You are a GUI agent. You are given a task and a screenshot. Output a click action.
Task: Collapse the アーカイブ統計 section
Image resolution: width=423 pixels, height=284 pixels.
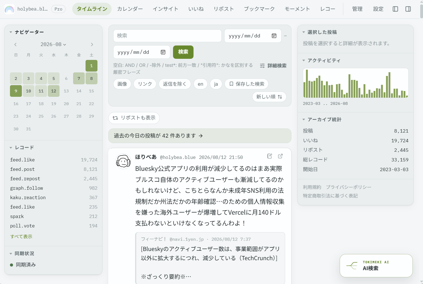pos(322,120)
